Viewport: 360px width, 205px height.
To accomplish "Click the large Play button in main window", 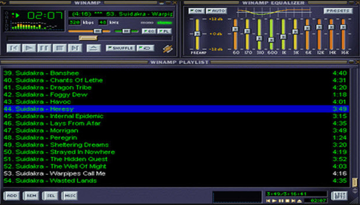I will (x=29, y=48).
